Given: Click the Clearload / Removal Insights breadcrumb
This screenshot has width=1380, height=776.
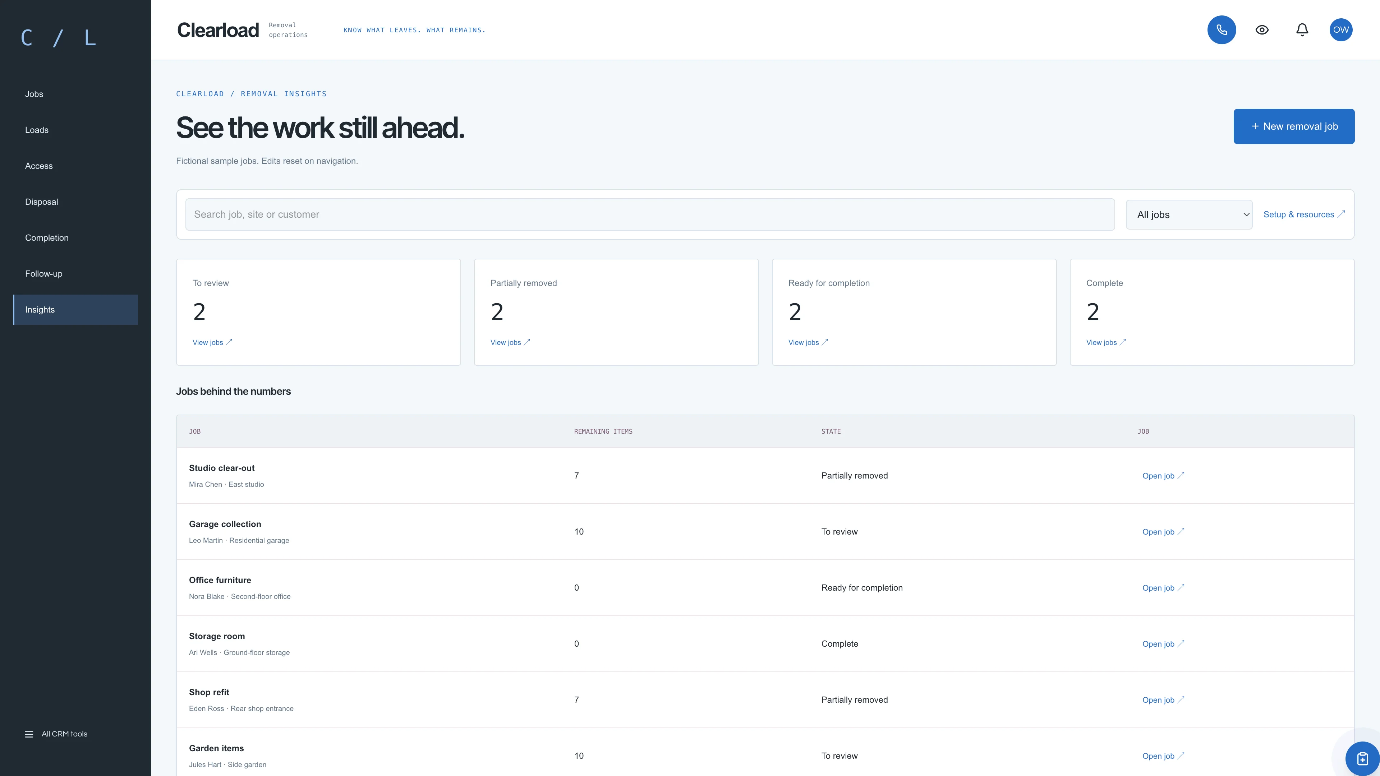Looking at the screenshot, I should click(x=251, y=94).
